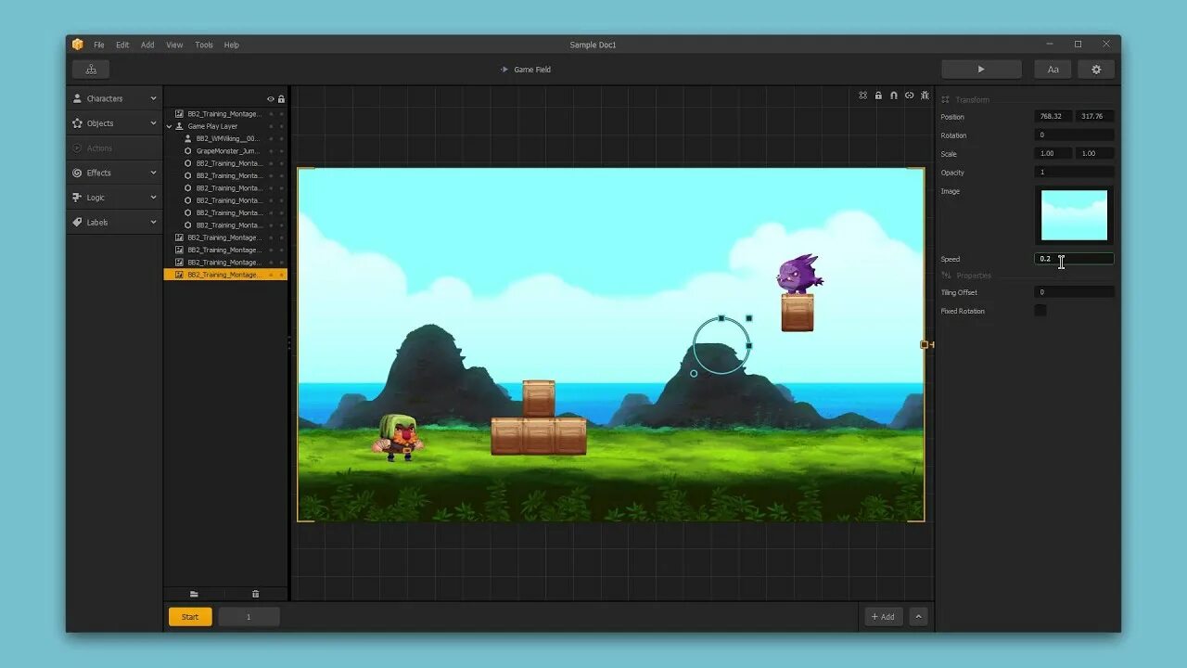
Task: Toggle lock dot of GrapeMonster_Jum row
Action: click(281, 151)
